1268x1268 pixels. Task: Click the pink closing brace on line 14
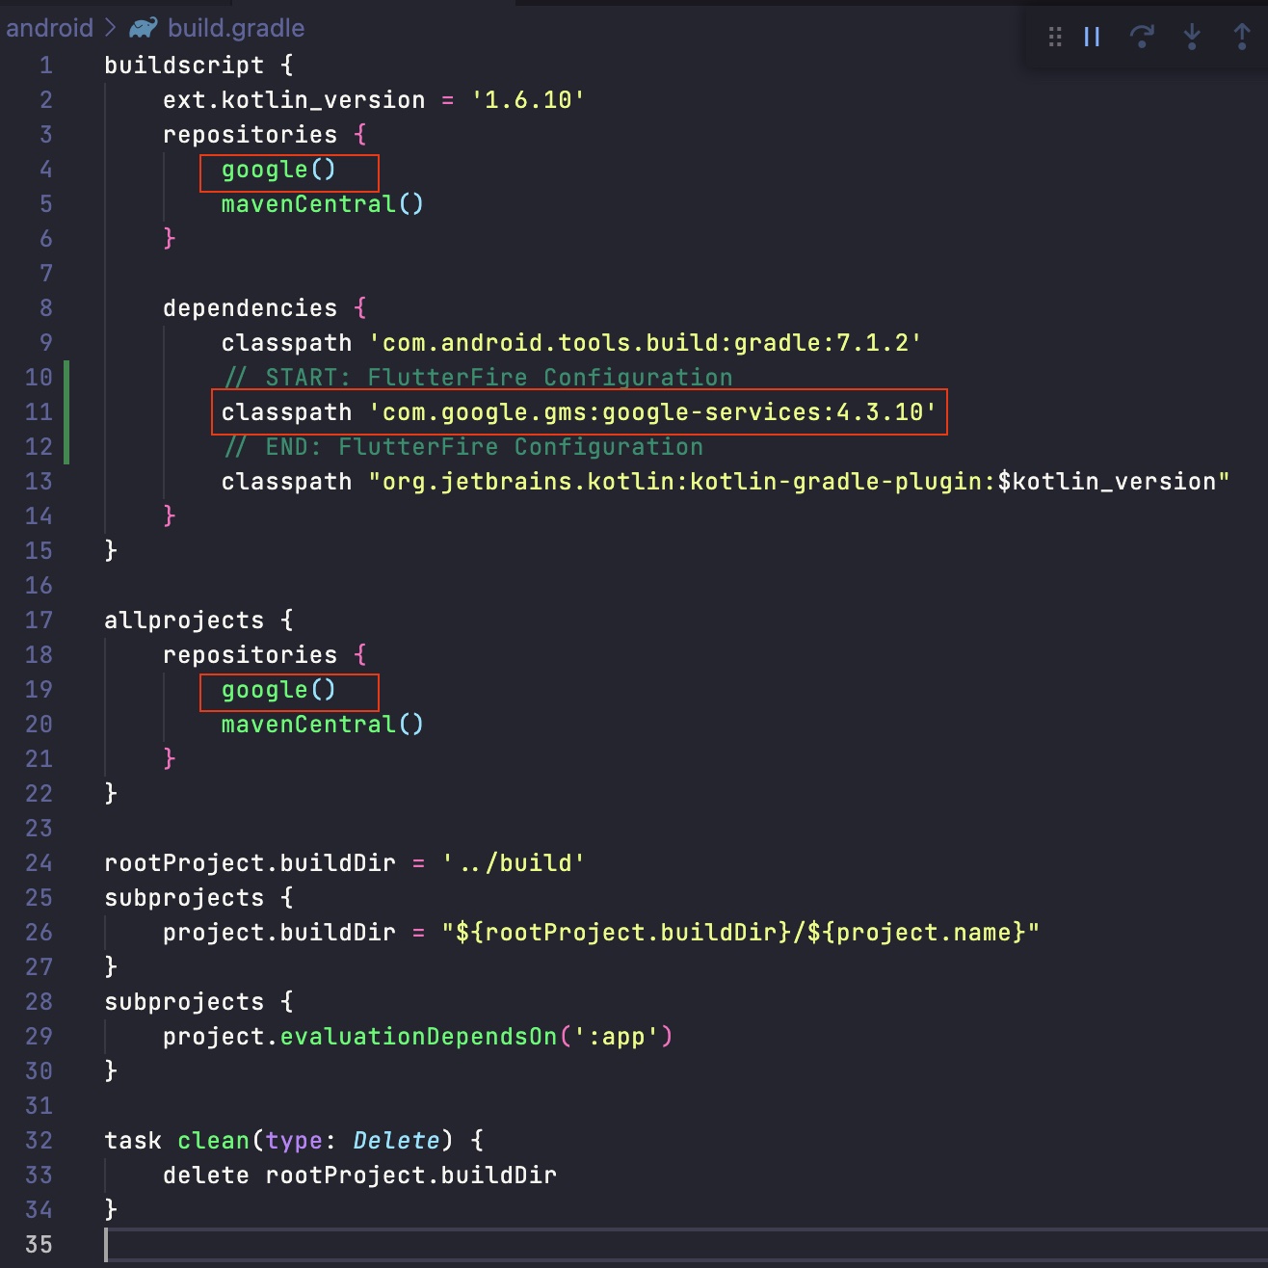[170, 516]
